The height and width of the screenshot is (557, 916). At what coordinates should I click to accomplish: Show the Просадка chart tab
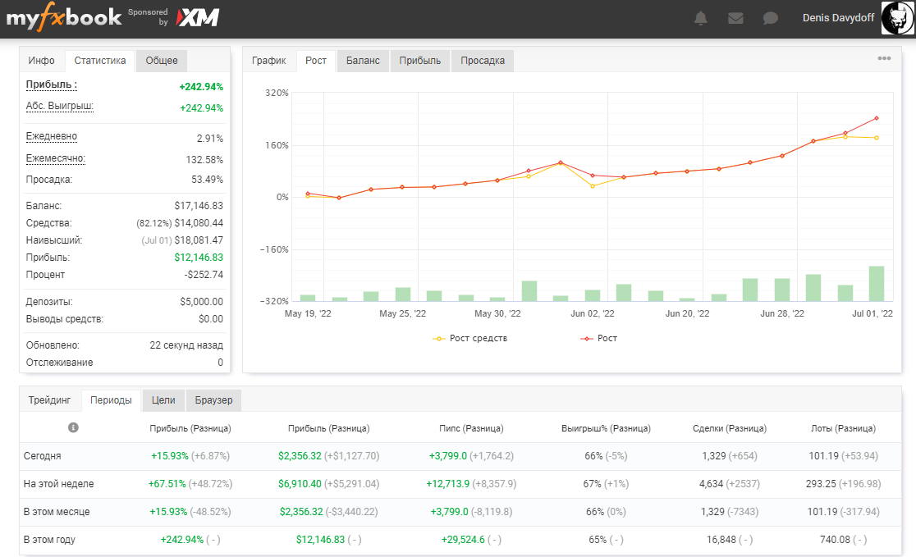click(x=483, y=61)
